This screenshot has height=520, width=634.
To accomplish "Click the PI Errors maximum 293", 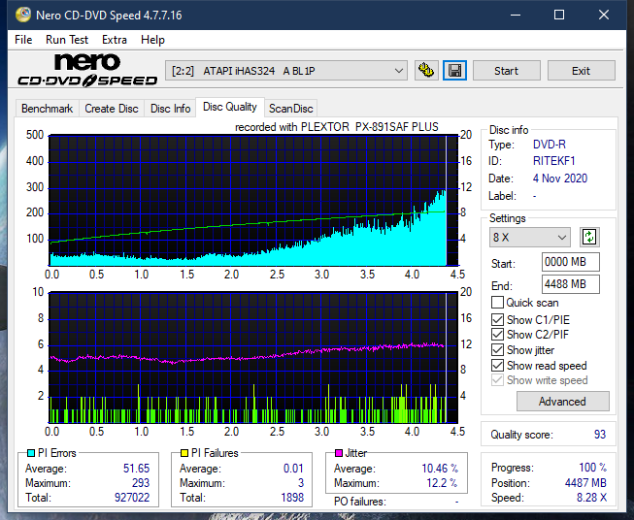I will [x=141, y=483].
